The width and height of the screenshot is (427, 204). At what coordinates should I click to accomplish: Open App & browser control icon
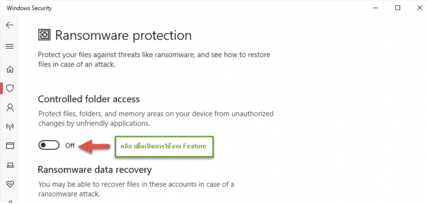(x=10, y=146)
